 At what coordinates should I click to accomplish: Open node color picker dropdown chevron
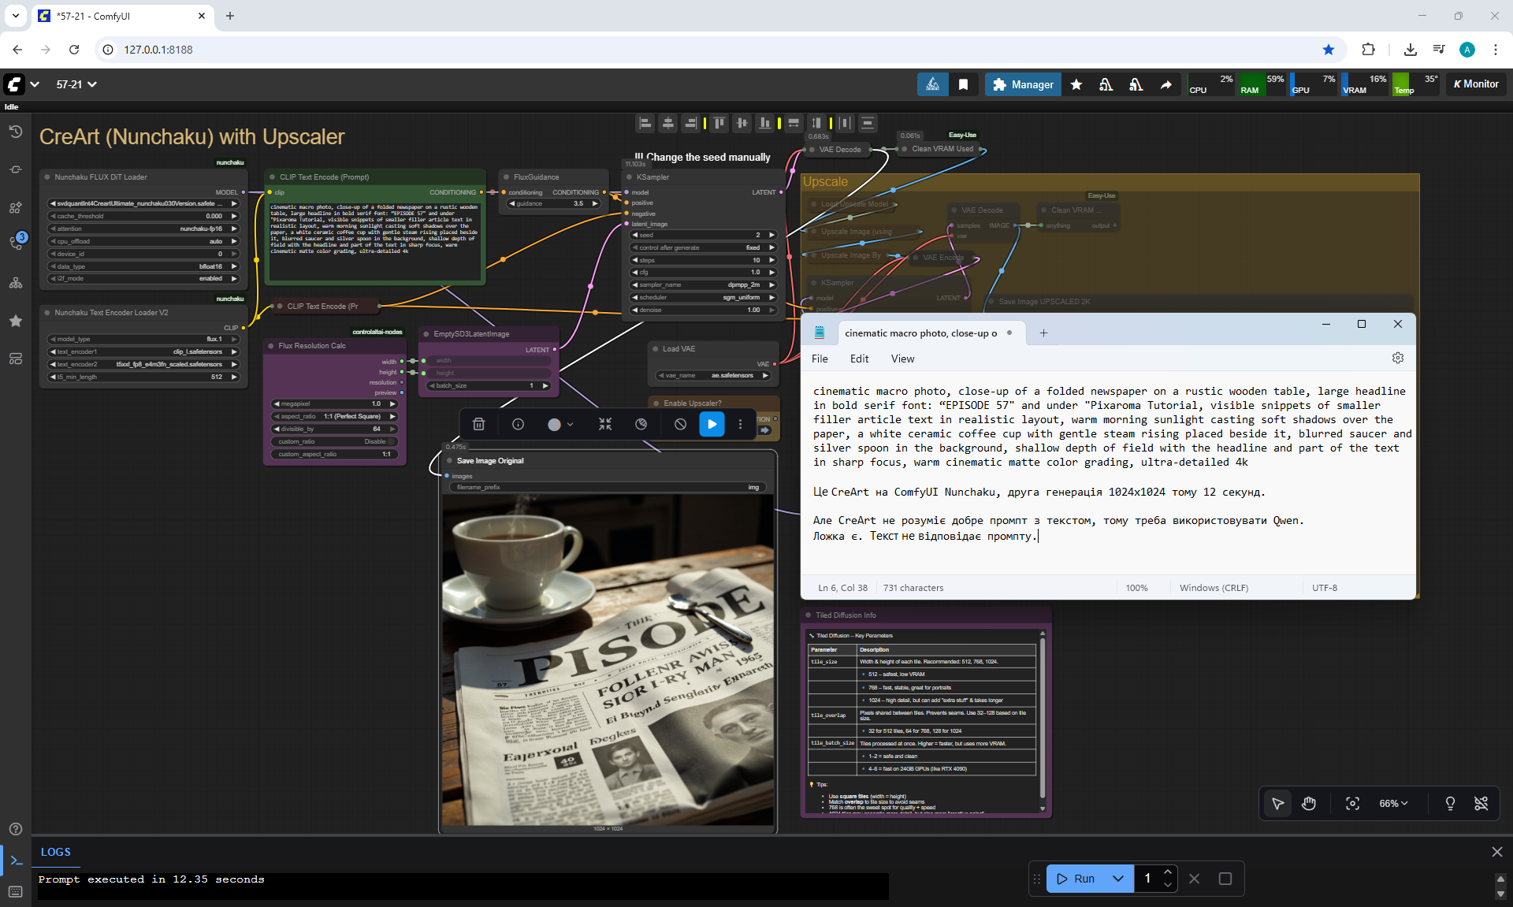571,424
